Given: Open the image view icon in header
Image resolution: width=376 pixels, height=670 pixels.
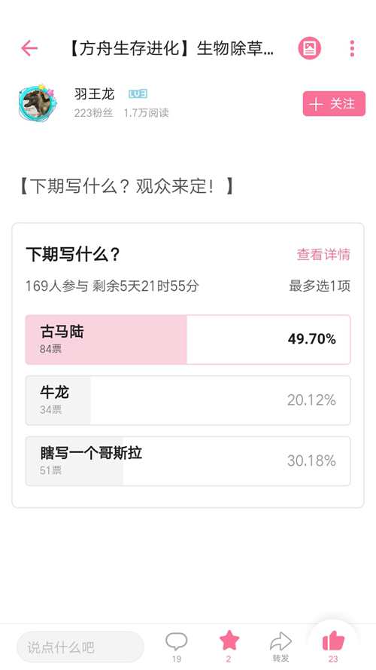Looking at the screenshot, I should (310, 48).
